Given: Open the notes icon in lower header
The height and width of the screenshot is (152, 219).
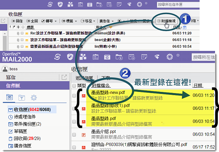Looking at the screenshot, I should click(x=144, y=57).
